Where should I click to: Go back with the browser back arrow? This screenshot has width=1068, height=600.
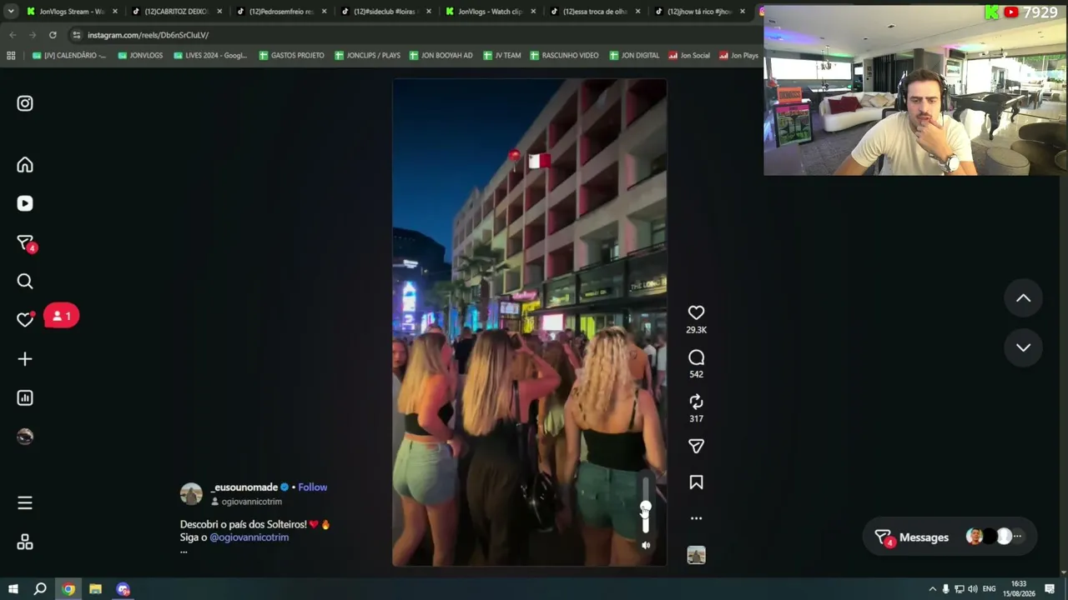point(13,35)
